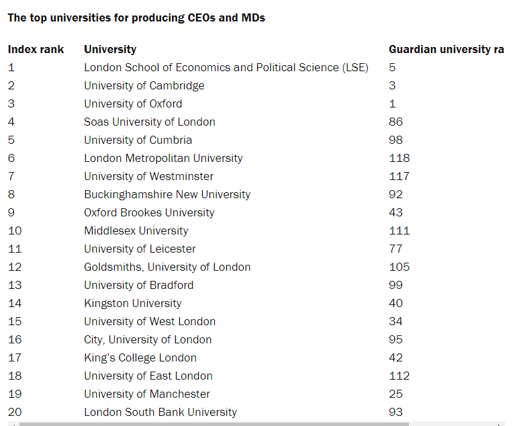Click Guardian ranking value 118
Screen dimensions: 515x426
pyautogui.click(x=399, y=158)
